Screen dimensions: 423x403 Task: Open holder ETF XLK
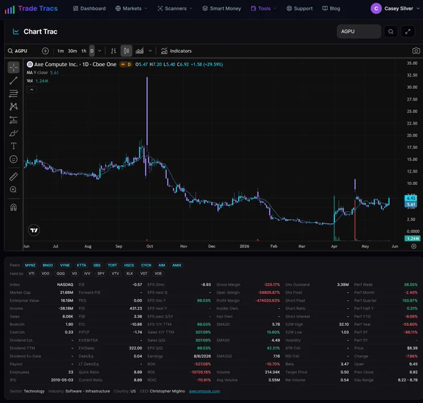click(129, 273)
